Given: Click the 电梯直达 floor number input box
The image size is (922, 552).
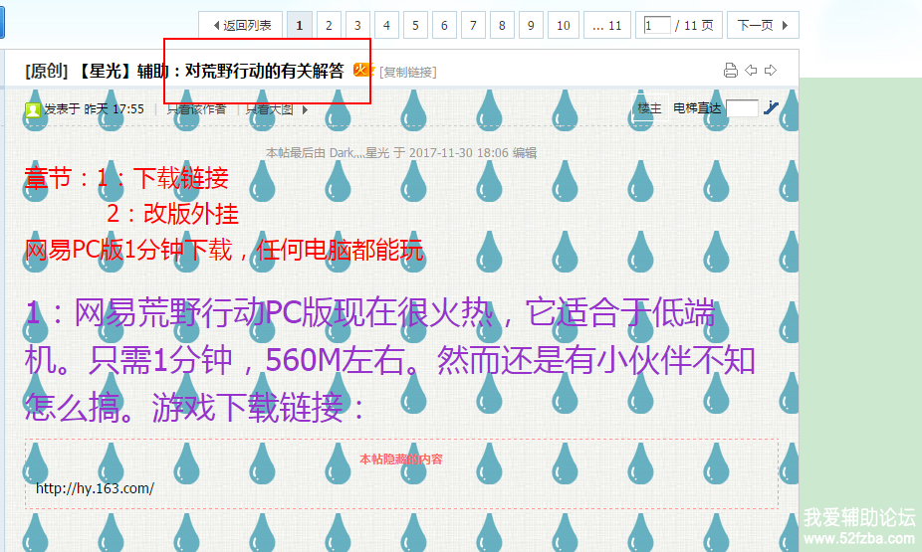Looking at the screenshot, I should click(742, 108).
